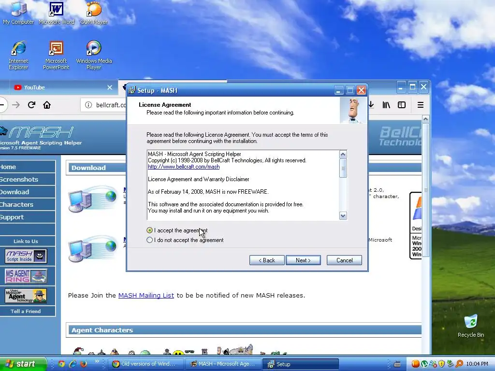
Task: Open Microsoft Word desktop shortcut
Action: pos(56,13)
